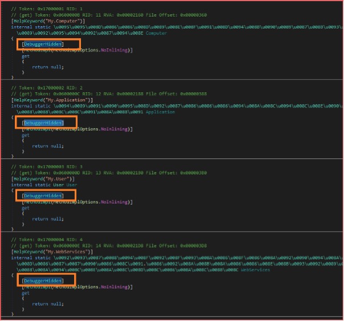Click the "Token: 0x17000002 RID: 2" comment

point(47,88)
